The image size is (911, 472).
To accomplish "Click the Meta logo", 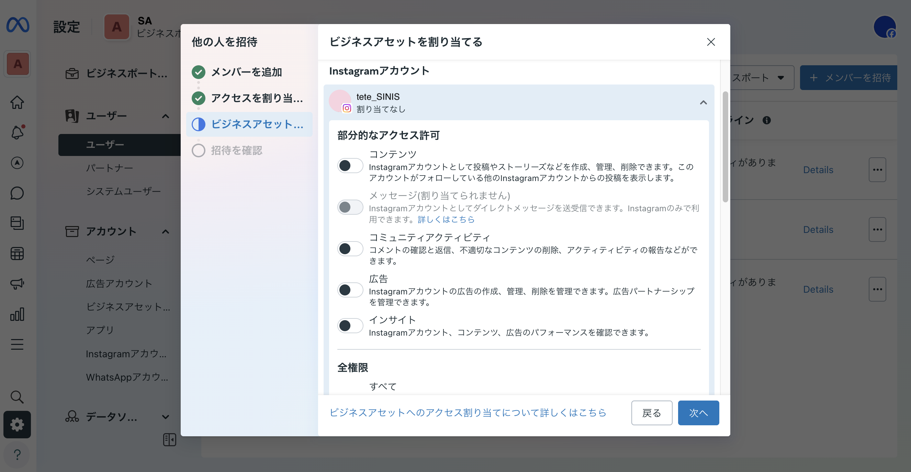I will pos(17,25).
